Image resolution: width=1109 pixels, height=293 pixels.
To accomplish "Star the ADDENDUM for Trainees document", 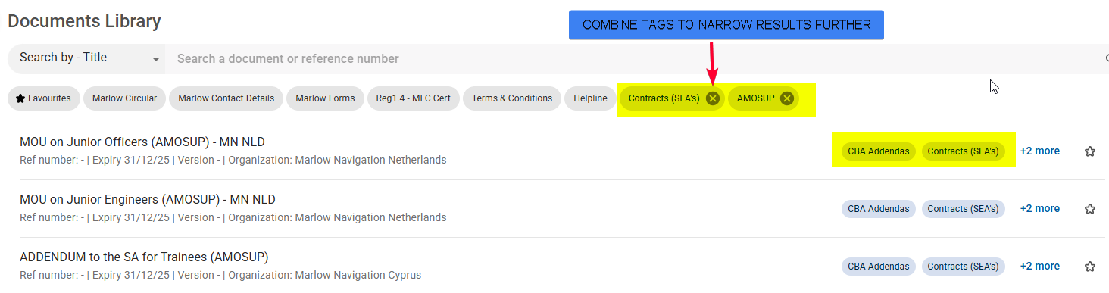I will [x=1090, y=267].
